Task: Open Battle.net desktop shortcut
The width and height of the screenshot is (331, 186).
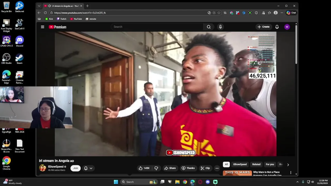Action: point(20,7)
